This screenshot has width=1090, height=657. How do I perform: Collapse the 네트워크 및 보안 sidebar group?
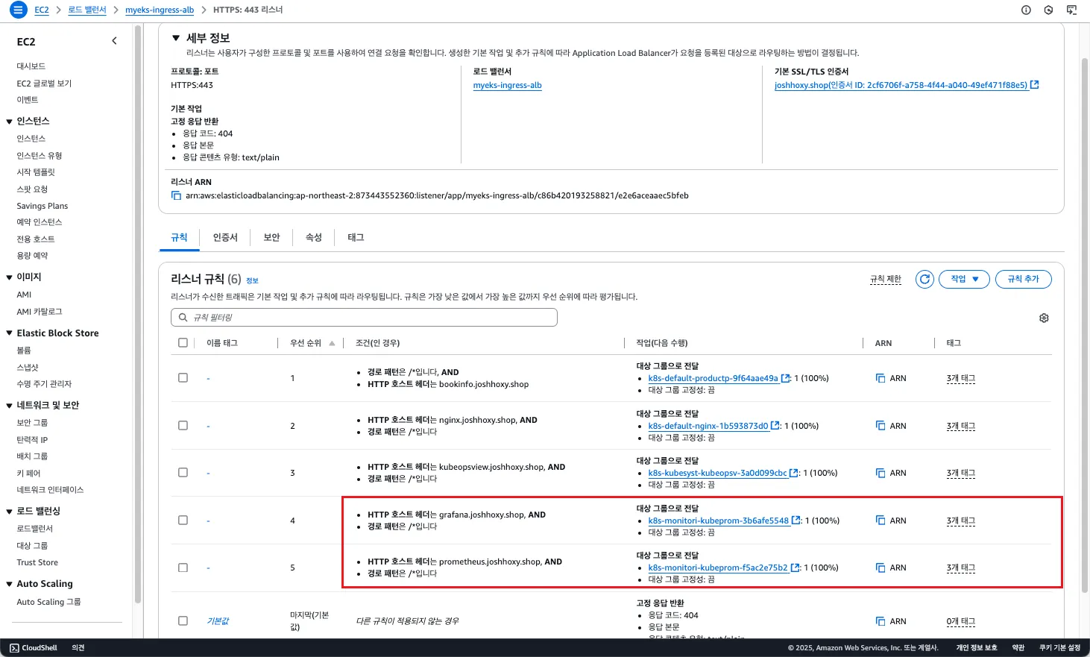click(x=9, y=406)
